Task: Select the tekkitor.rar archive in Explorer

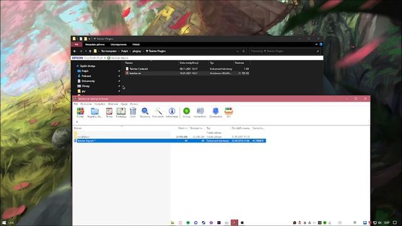Action: point(187,73)
